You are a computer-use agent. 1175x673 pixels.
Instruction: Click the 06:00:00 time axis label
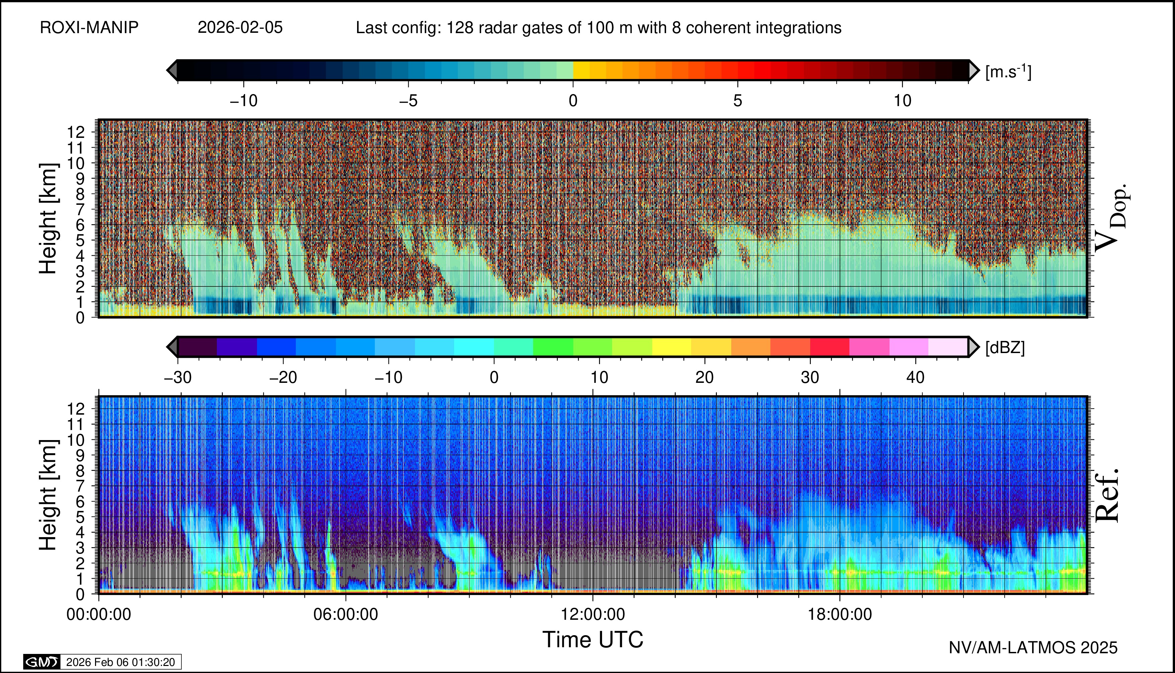(x=345, y=614)
